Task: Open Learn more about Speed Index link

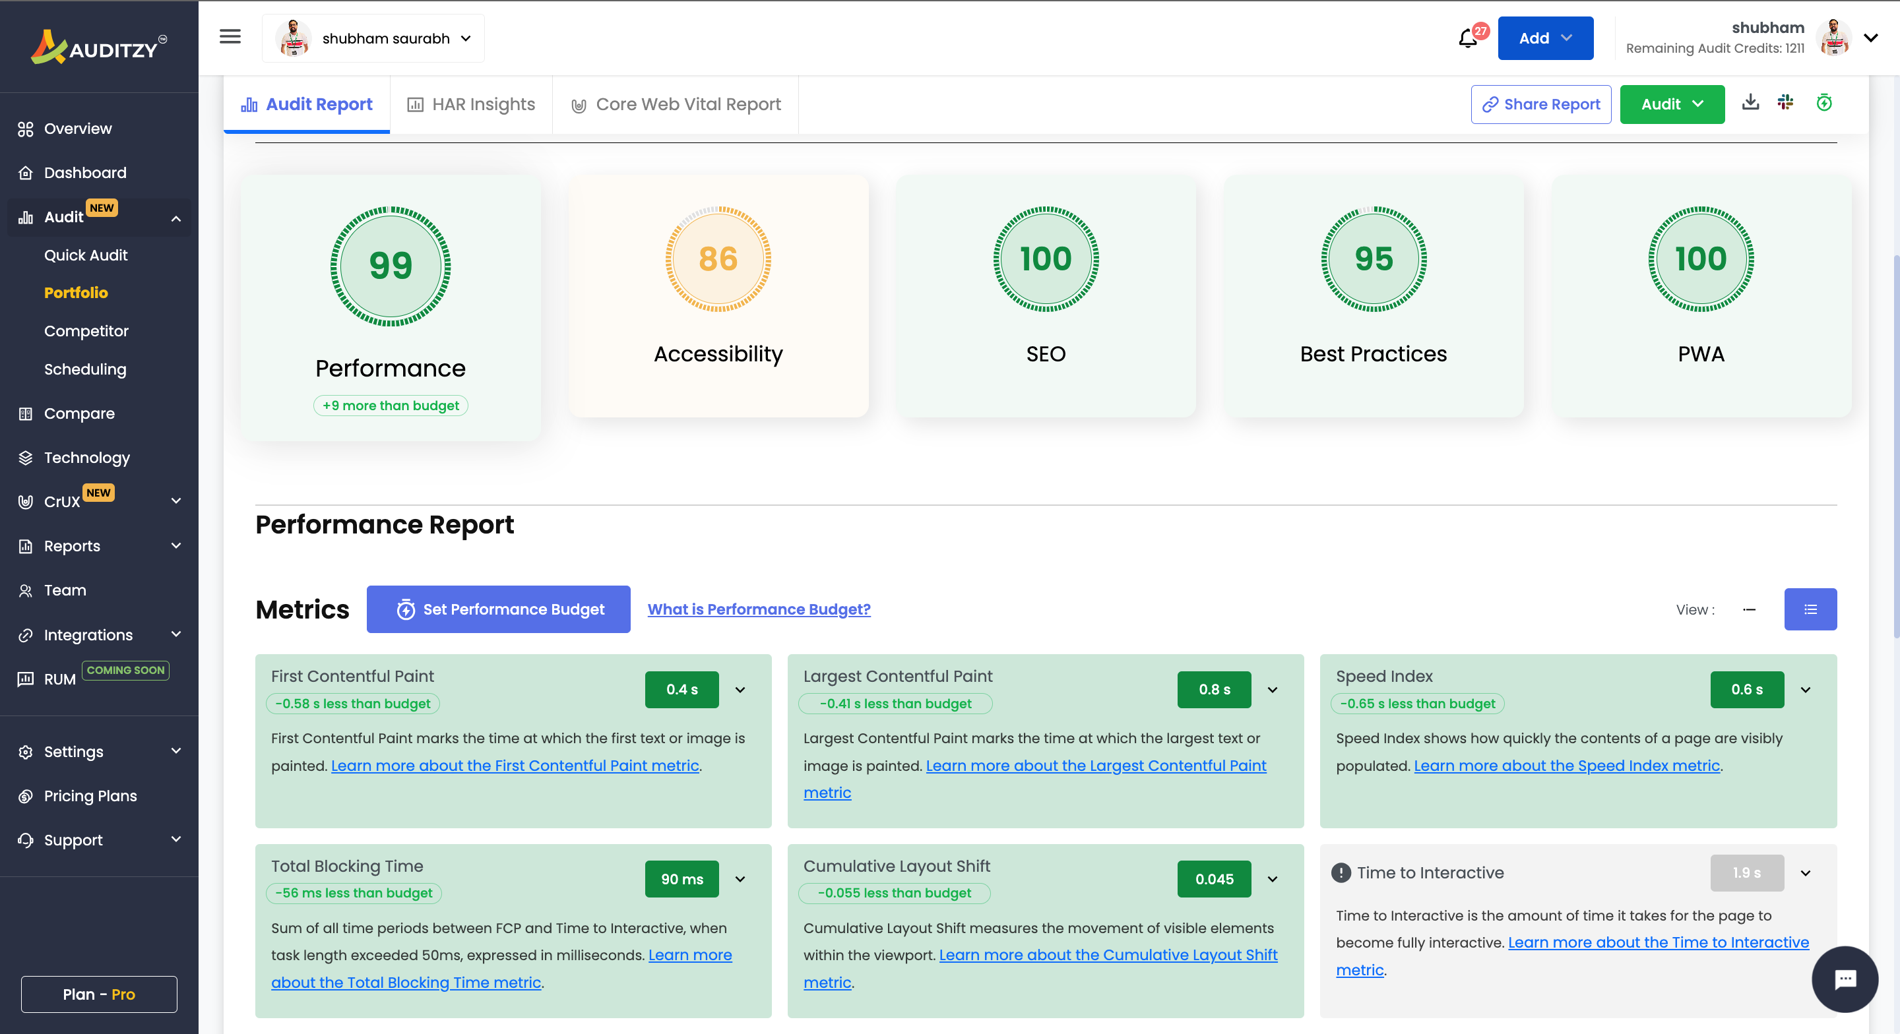Action: click(x=1567, y=766)
